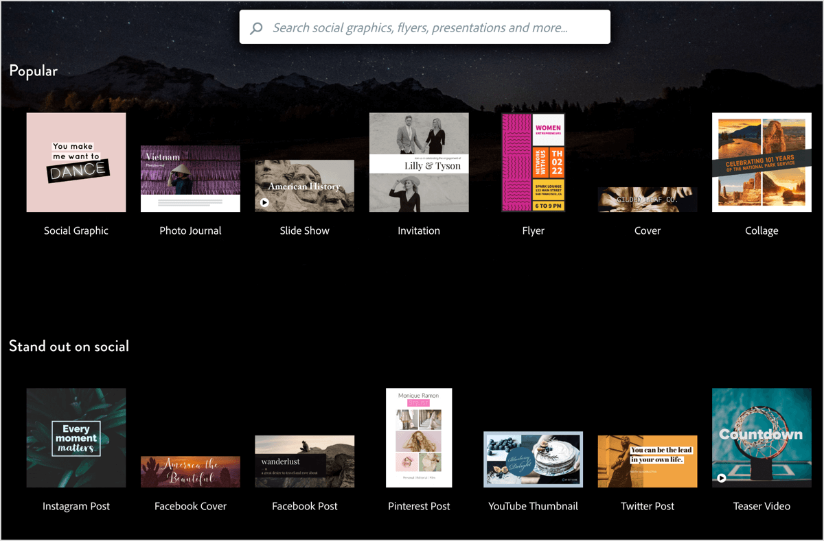This screenshot has height=541, width=824.
Task: Open the blueberry YouTube thumbnail template
Action: pos(533,459)
